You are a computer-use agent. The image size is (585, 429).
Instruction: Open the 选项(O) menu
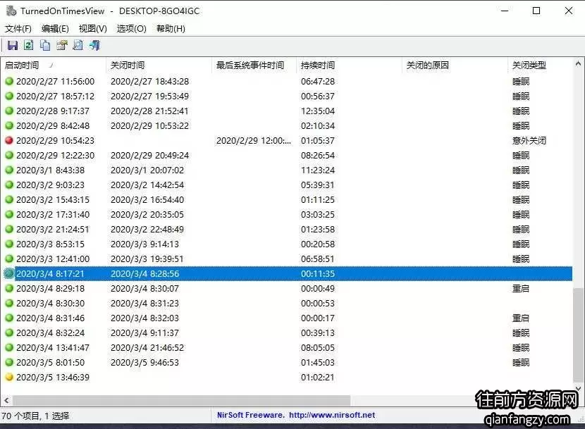pos(131,28)
